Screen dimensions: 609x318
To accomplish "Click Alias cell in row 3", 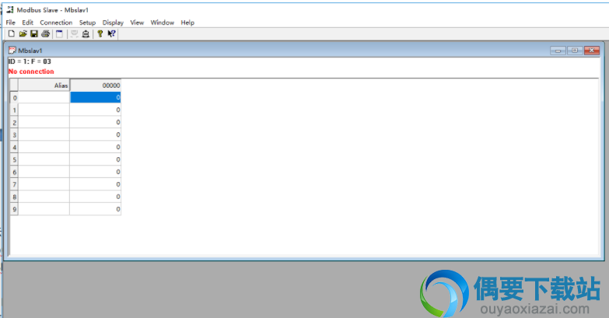I will (44, 135).
